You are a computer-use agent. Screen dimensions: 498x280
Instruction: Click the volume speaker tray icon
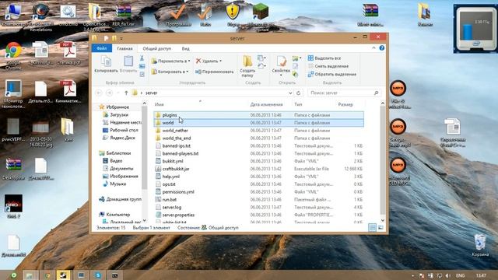[448, 275]
